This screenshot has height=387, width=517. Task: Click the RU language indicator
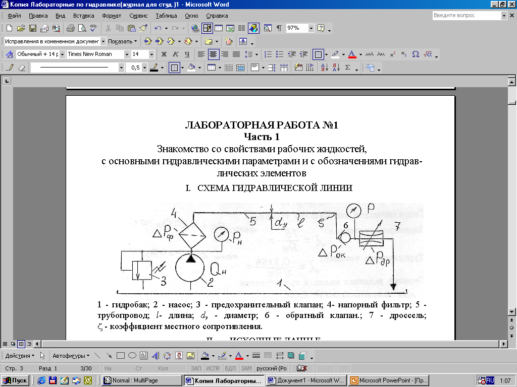(x=490, y=380)
